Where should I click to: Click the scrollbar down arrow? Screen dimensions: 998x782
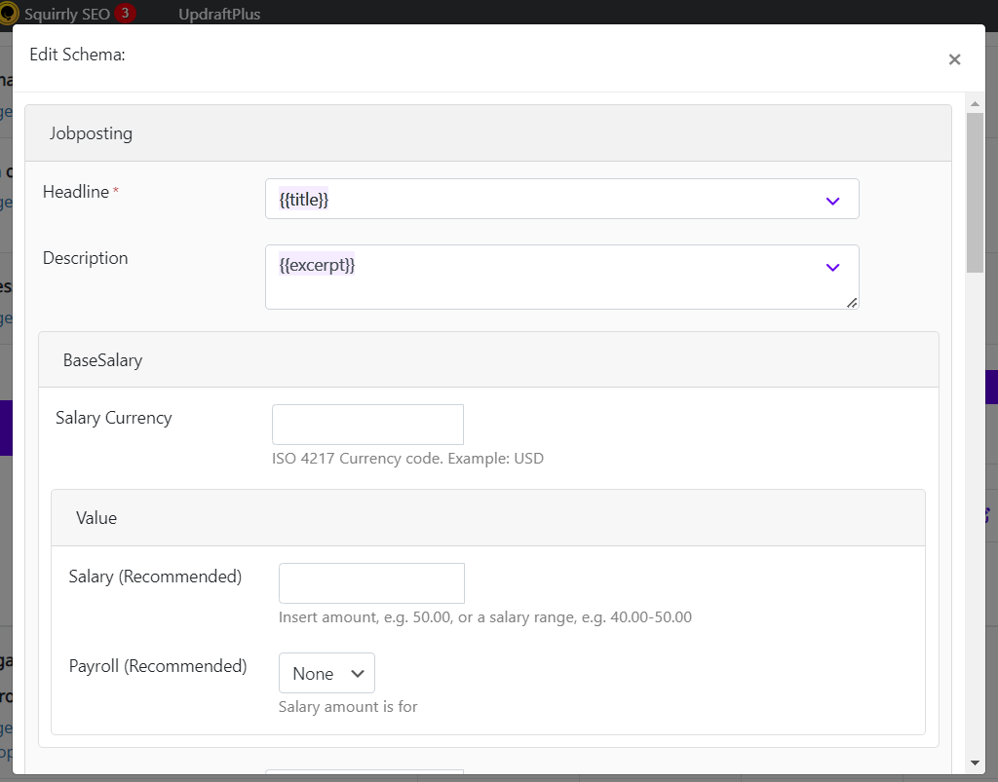pyautogui.click(x=975, y=763)
